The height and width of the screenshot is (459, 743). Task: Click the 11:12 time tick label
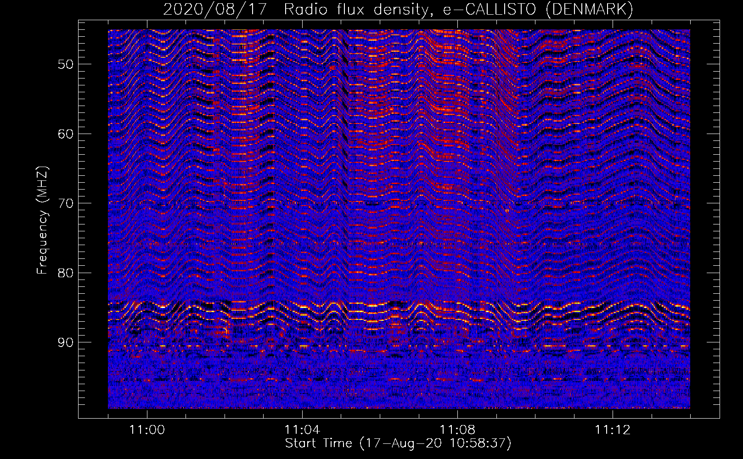(613, 430)
